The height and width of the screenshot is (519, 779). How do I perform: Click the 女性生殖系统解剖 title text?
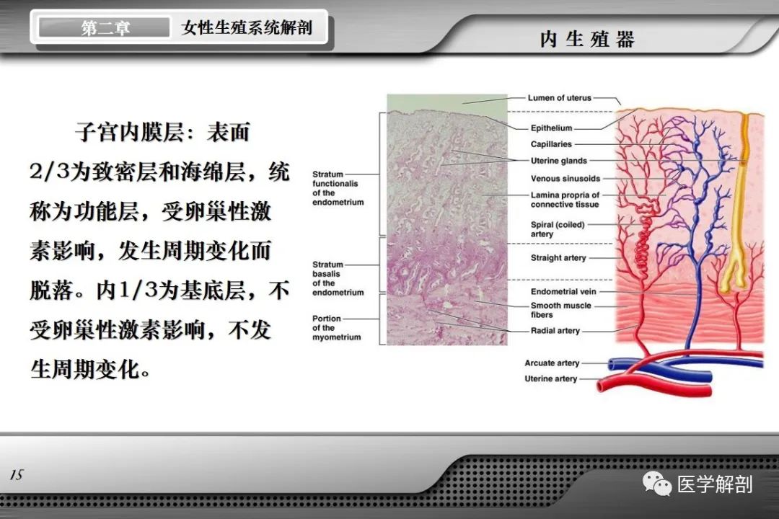coord(247,28)
